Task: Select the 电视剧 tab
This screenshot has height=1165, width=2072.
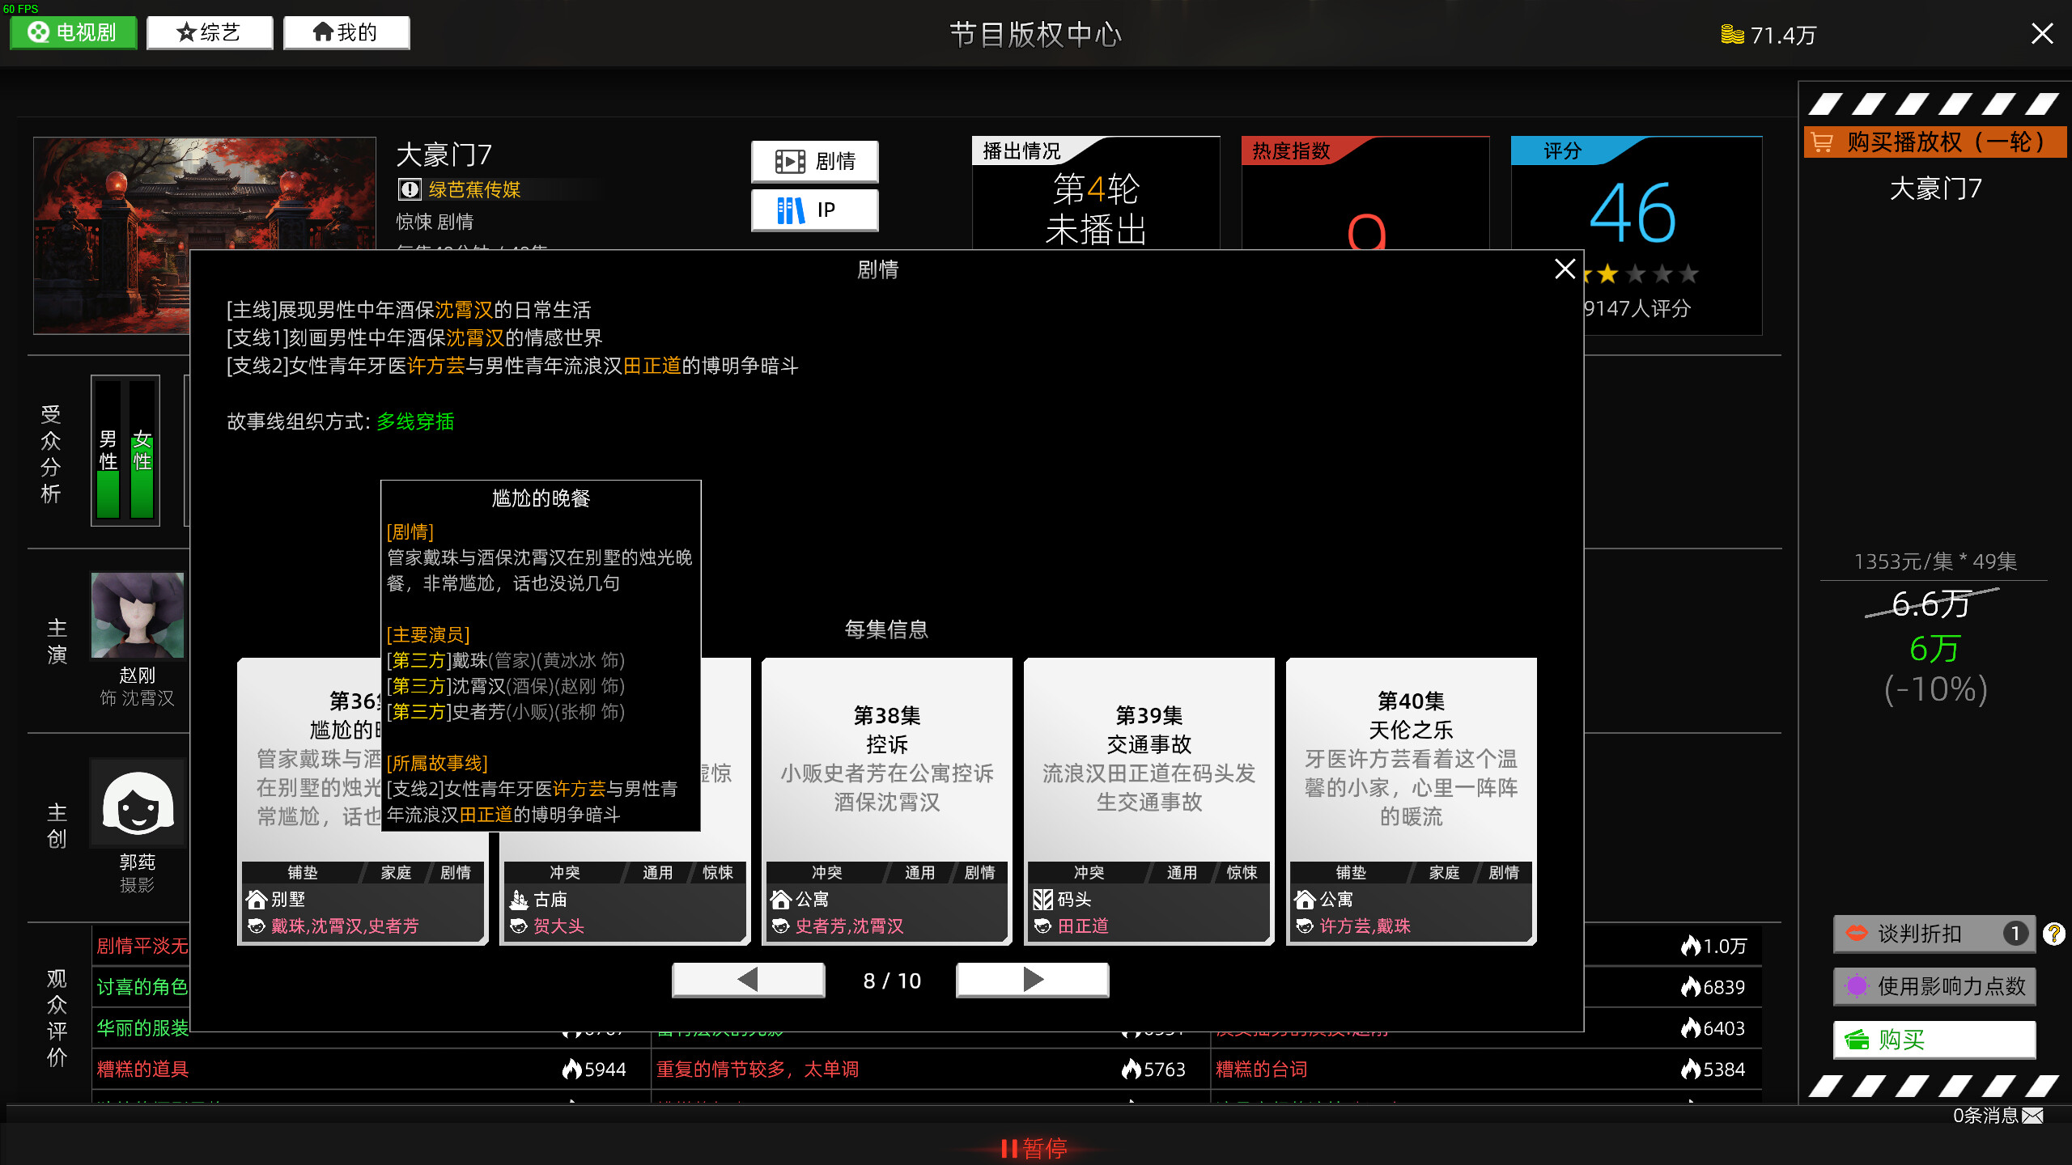Action: 73,32
